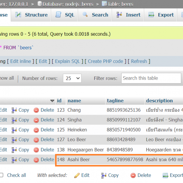This screenshot has width=183, height=183.
Task: Click the Delete icon for Leo Beer
Action: [36, 140]
